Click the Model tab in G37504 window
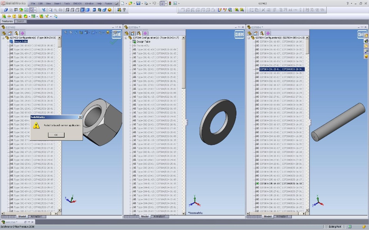The width and height of the screenshot is (369, 230). pos(145,217)
